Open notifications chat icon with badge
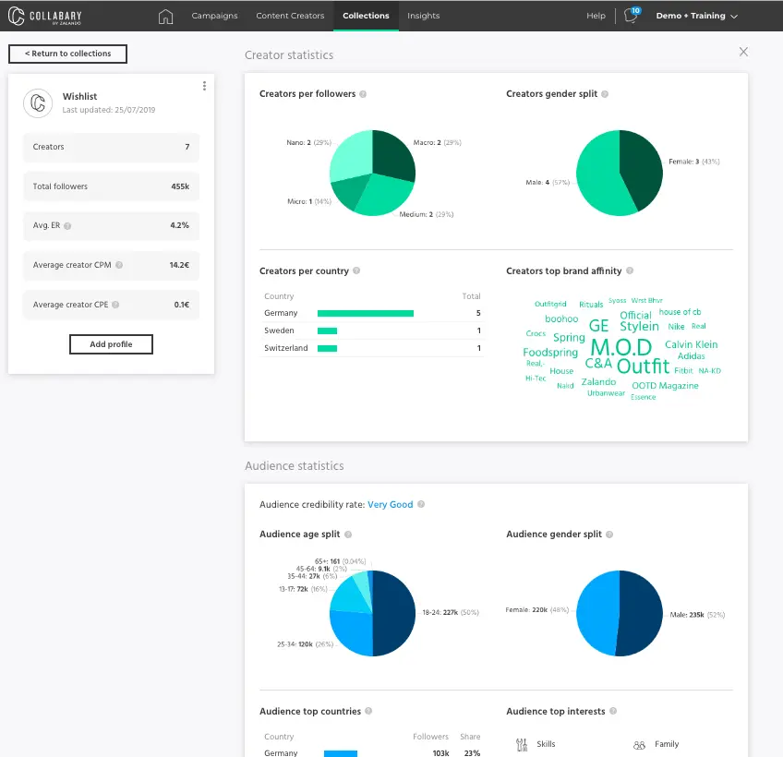Screen dimensions: 783x757 click(632, 16)
